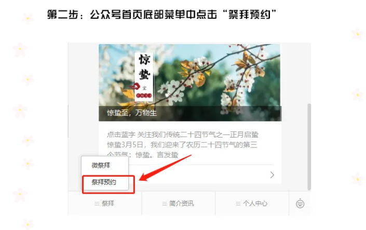Click the 第二步 instruction heading text
Viewport: 366px width, 230px height.
(x=161, y=15)
